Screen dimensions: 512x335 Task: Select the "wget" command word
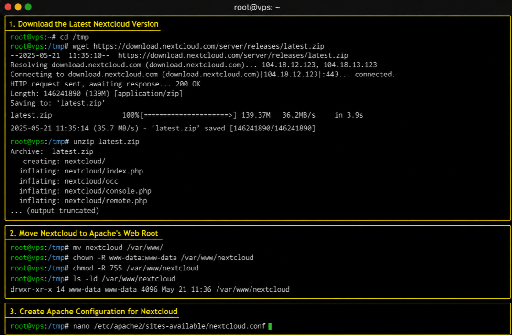[81, 46]
